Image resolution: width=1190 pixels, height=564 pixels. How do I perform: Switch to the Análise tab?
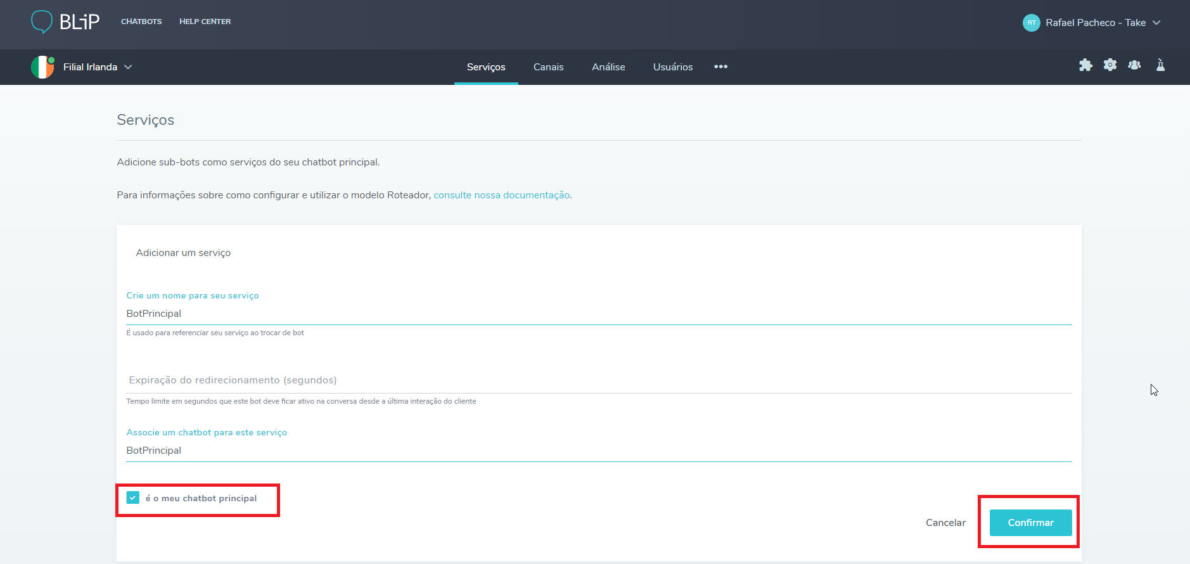click(608, 67)
